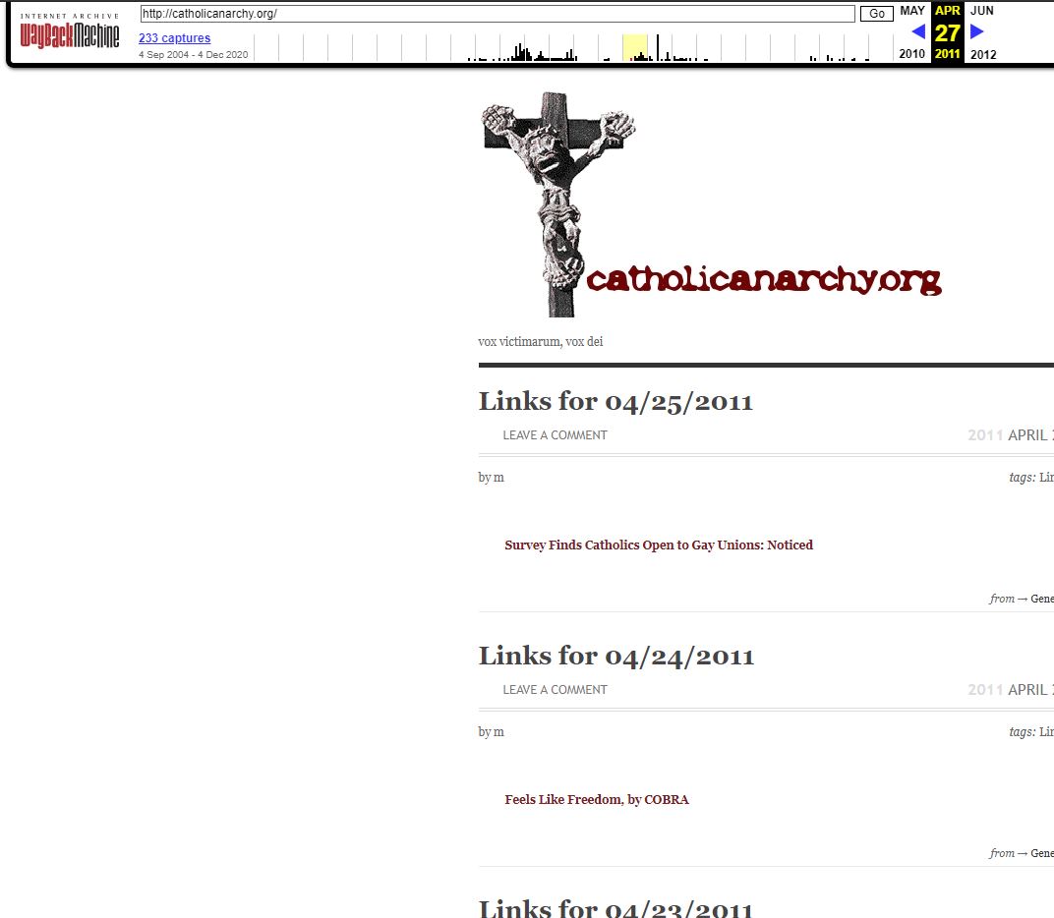The image size is (1054, 918).
Task: Jump to MAY 2010 capture
Action: (x=911, y=11)
